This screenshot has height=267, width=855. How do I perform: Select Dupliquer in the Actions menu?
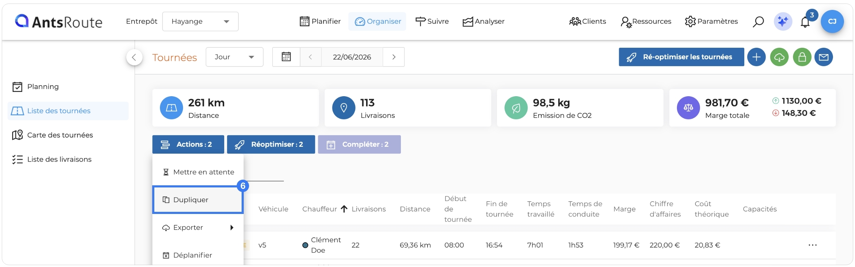tap(198, 200)
